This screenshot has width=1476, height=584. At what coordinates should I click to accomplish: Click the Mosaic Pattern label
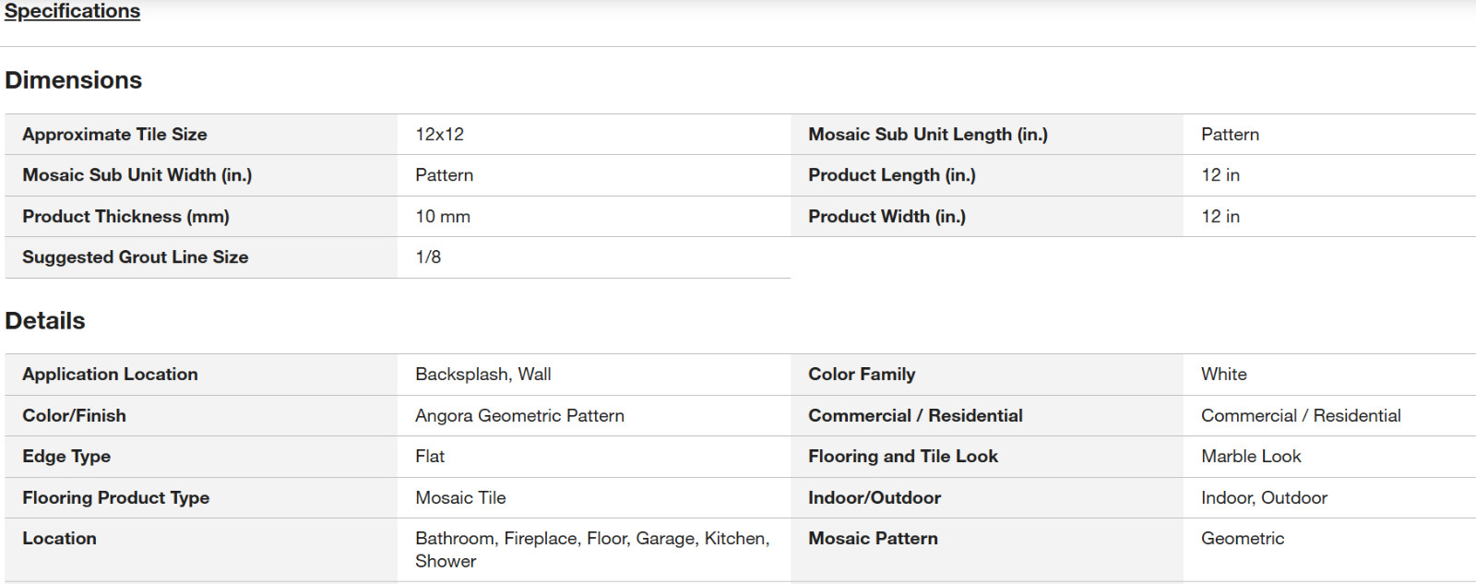(x=874, y=539)
